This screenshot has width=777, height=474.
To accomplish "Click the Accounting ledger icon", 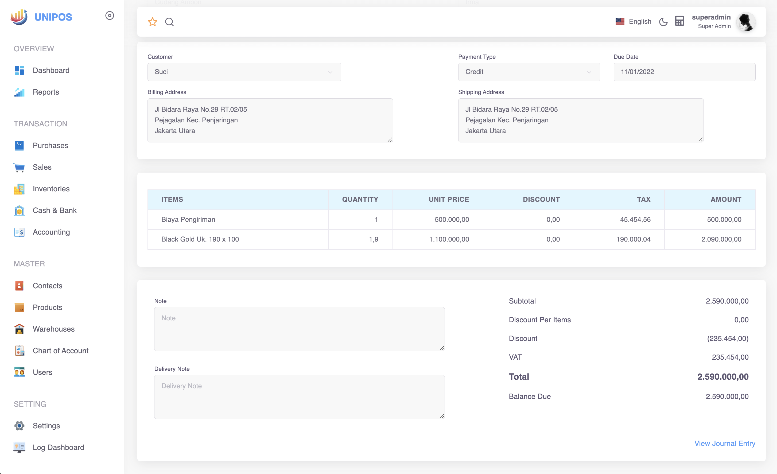I will (x=19, y=232).
